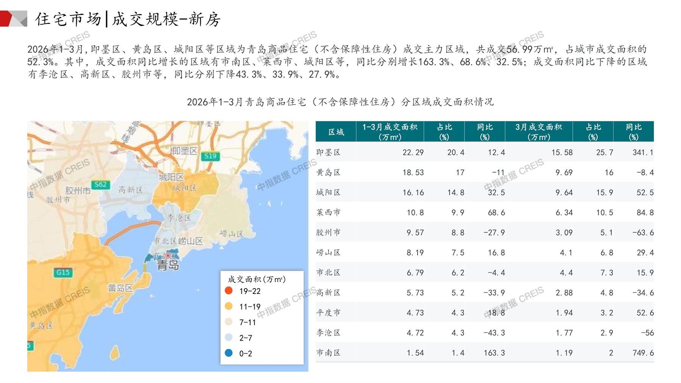Click the S19 highway badge on map

coord(210,156)
